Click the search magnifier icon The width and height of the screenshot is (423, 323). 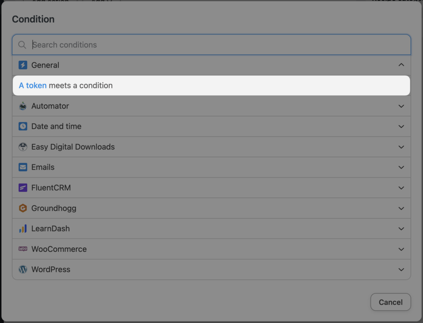click(22, 45)
